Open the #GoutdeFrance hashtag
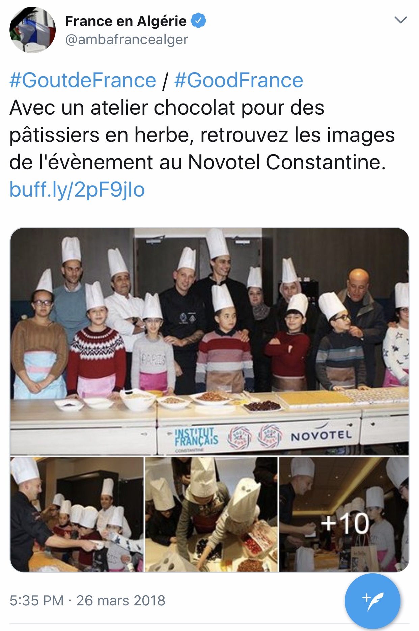 tap(83, 80)
